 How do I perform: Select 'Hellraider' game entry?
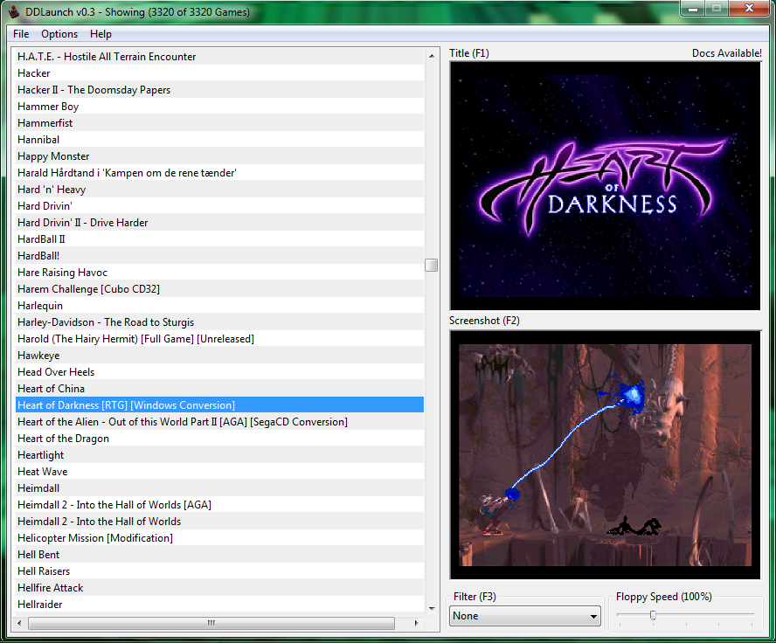click(219, 605)
